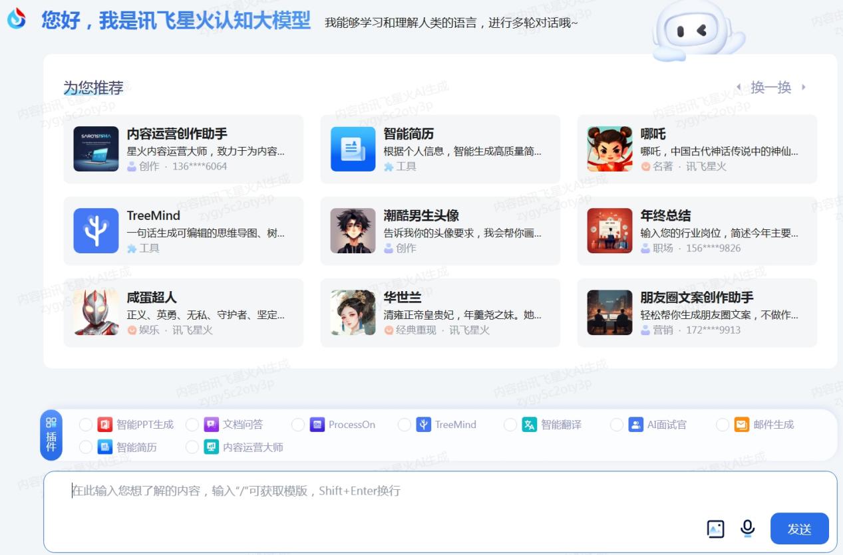Click the "营销 · 172****9913" tag line
Viewport: 843px width, 555px height.
[x=691, y=330]
